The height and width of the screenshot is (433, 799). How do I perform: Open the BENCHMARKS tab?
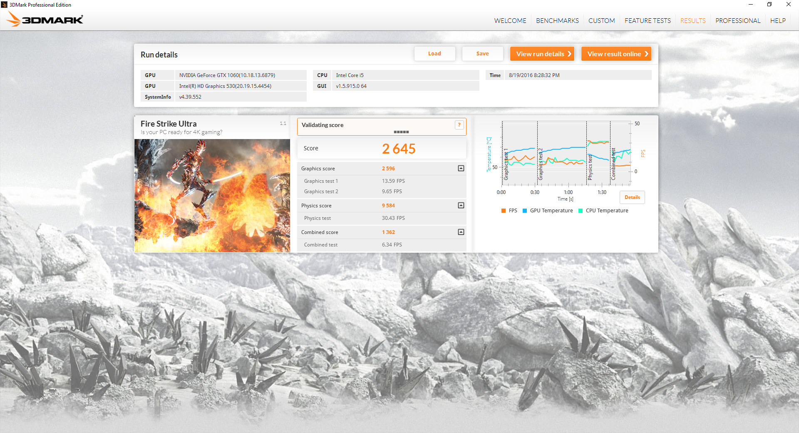tap(557, 20)
